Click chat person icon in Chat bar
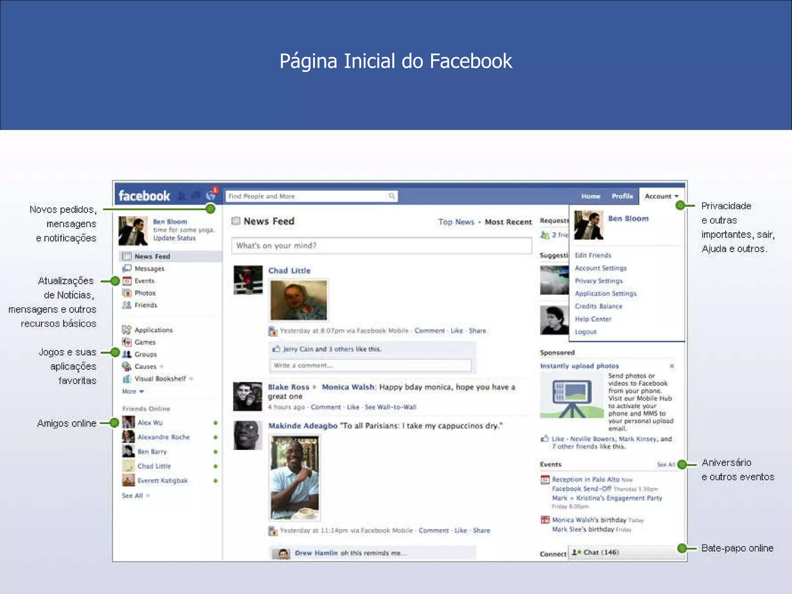This screenshot has height=594, width=792. click(577, 552)
